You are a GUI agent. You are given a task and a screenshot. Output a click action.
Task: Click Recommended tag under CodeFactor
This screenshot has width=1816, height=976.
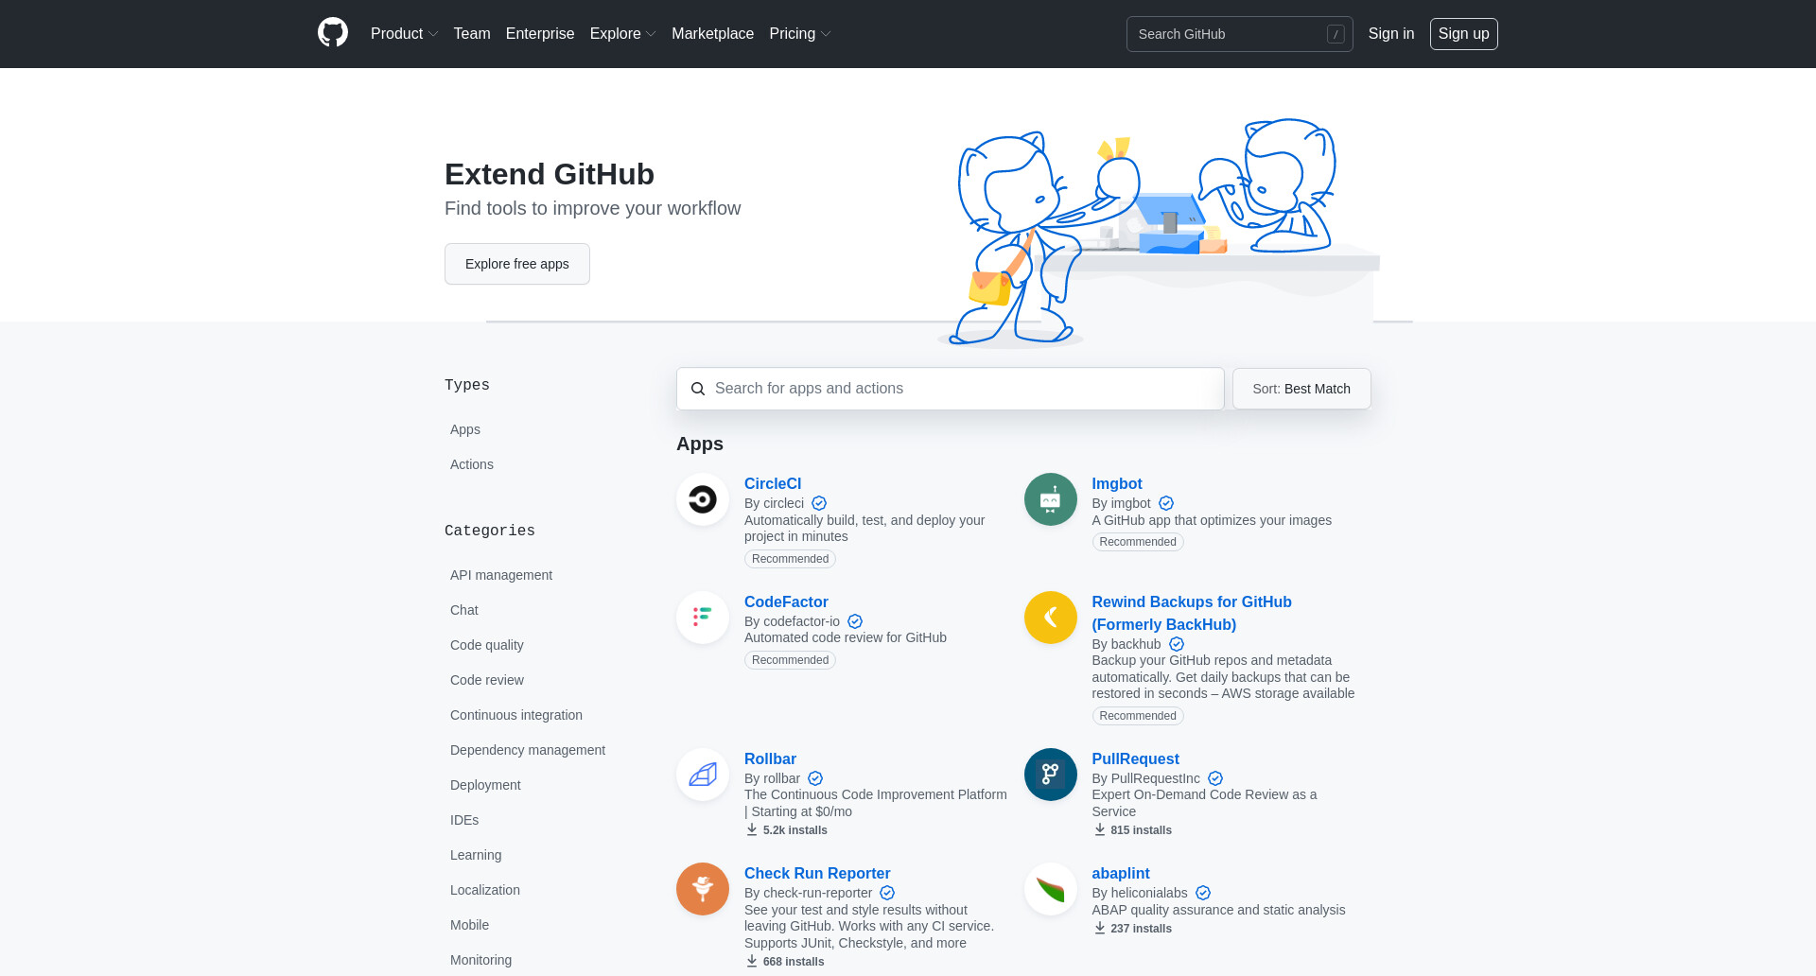click(x=790, y=660)
